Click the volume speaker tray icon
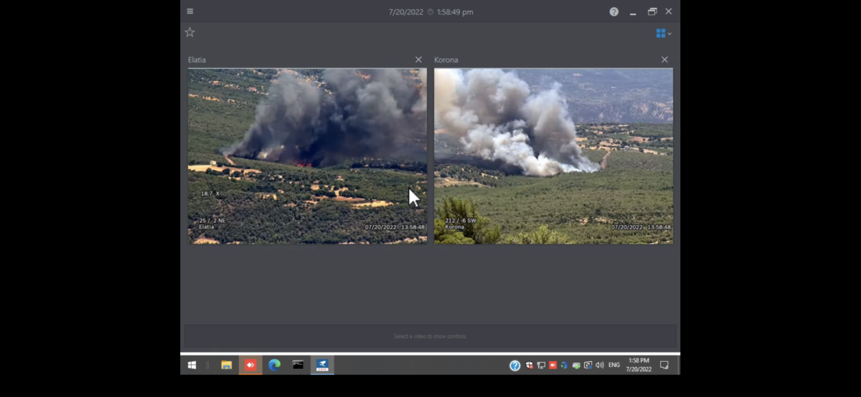Image resolution: width=861 pixels, height=397 pixels. [599, 365]
